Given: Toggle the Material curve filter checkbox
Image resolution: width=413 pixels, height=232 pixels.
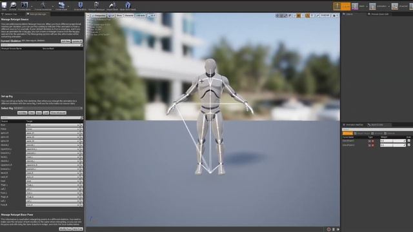Looking at the screenshot, I should 385,133.
